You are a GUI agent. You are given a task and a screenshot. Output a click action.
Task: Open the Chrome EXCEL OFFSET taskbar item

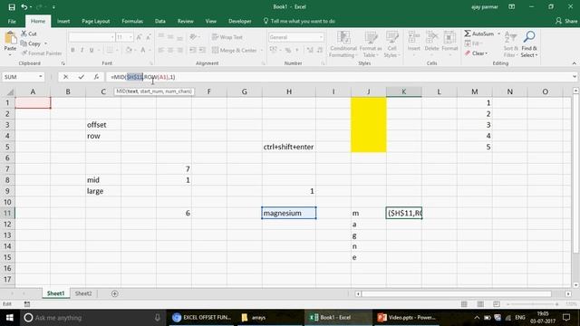coord(202,318)
